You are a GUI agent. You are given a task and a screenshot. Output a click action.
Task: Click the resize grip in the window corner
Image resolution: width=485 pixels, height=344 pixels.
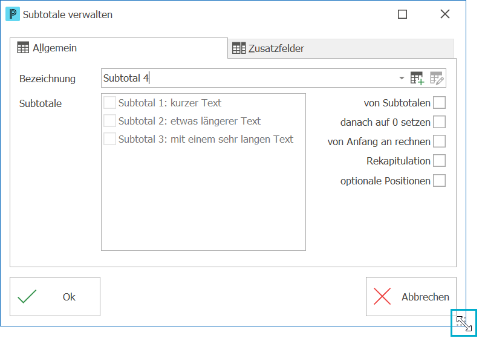pyautogui.click(x=464, y=323)
